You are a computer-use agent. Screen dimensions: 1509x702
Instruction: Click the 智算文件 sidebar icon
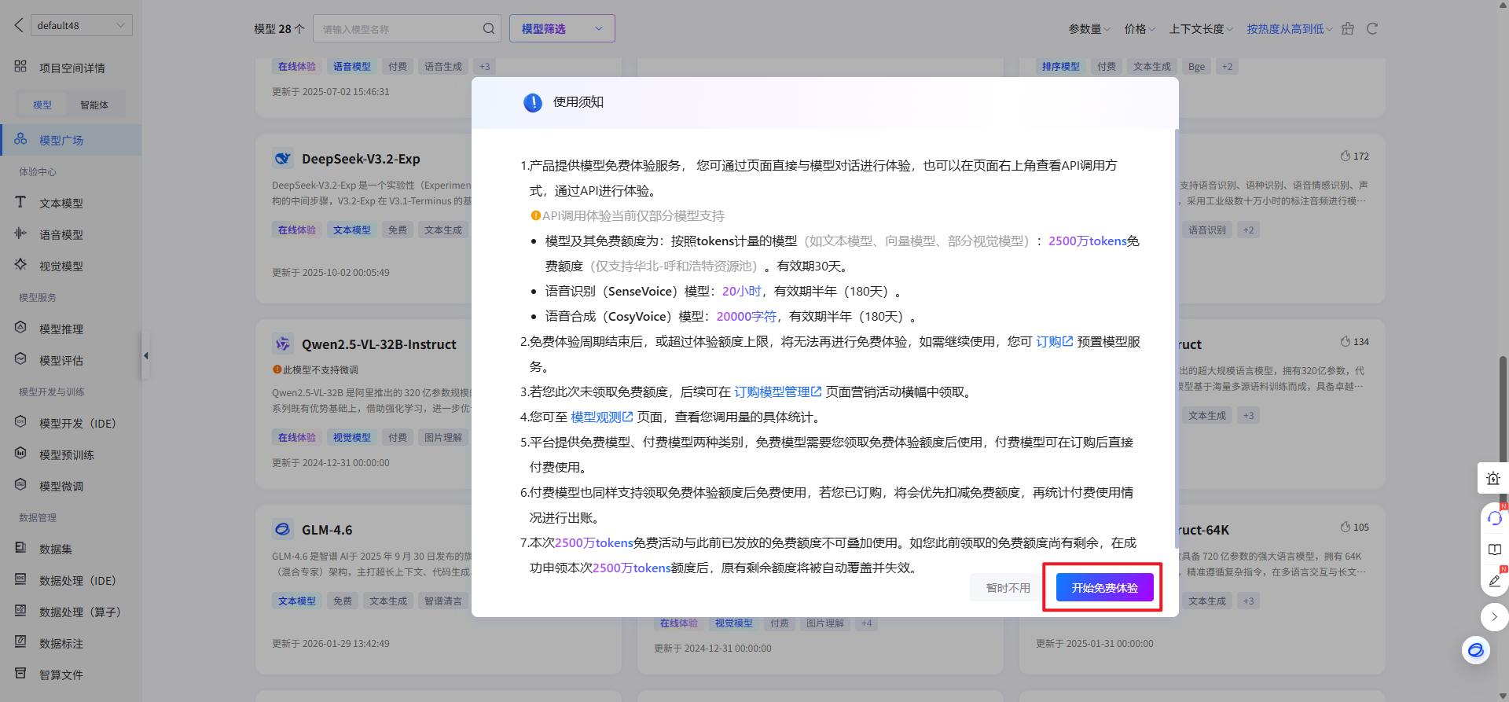click(x=21, y=674)
